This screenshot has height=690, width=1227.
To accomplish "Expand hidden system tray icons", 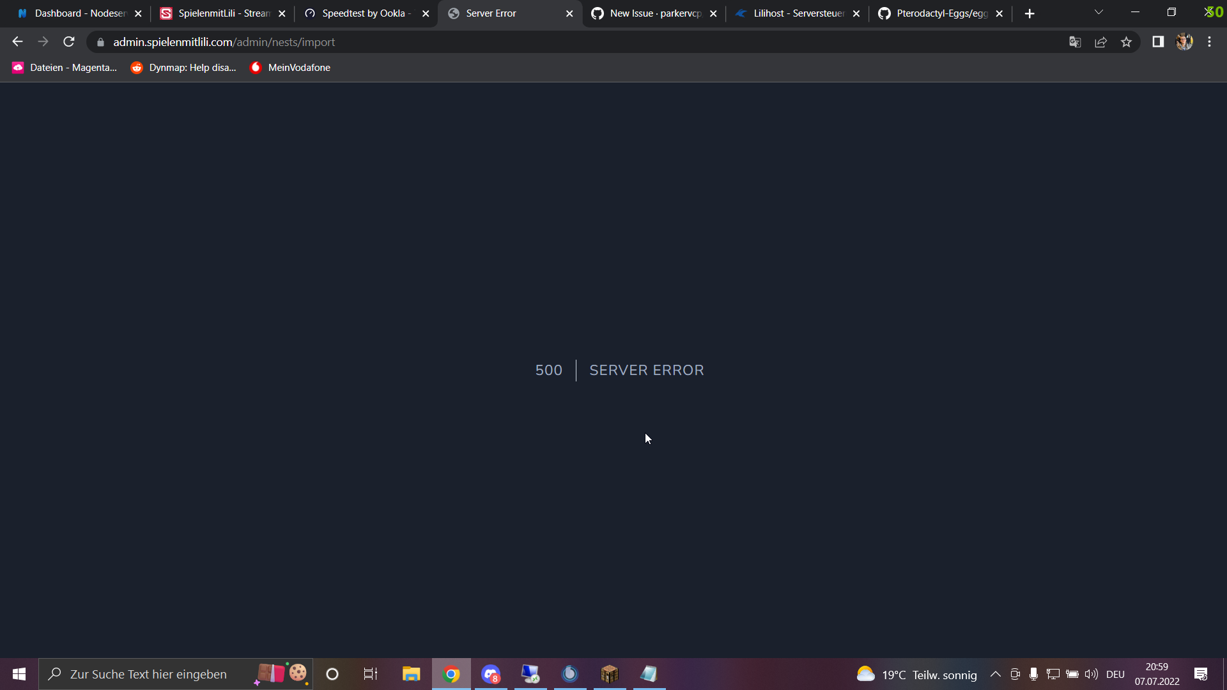I will 995,674.
